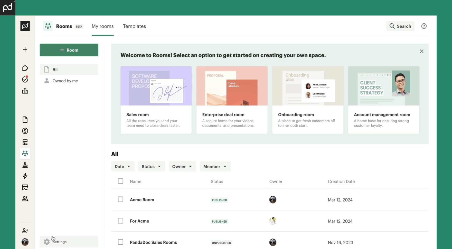Open the Member filter dropdown
Screen dimensions: 452x249
point(215,167)
